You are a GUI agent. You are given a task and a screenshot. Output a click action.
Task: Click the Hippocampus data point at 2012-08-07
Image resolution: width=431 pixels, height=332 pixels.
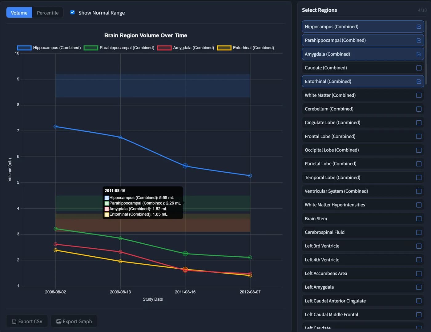pyautogui.click(x=250, y=176)
